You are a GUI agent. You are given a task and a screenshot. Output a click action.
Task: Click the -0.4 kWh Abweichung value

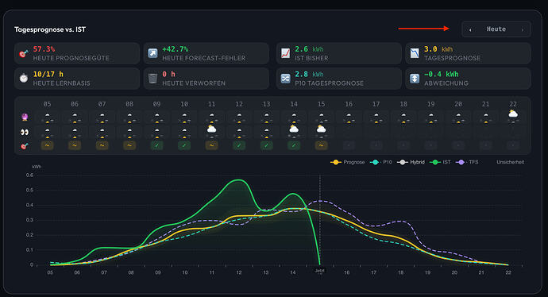441,74
